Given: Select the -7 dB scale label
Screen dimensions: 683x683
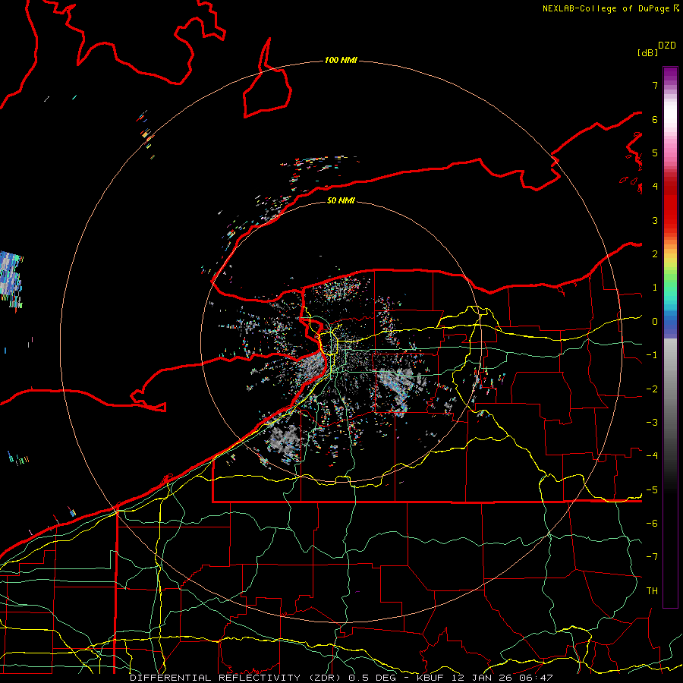Looking at the screenshot, I should click(652, 557).
